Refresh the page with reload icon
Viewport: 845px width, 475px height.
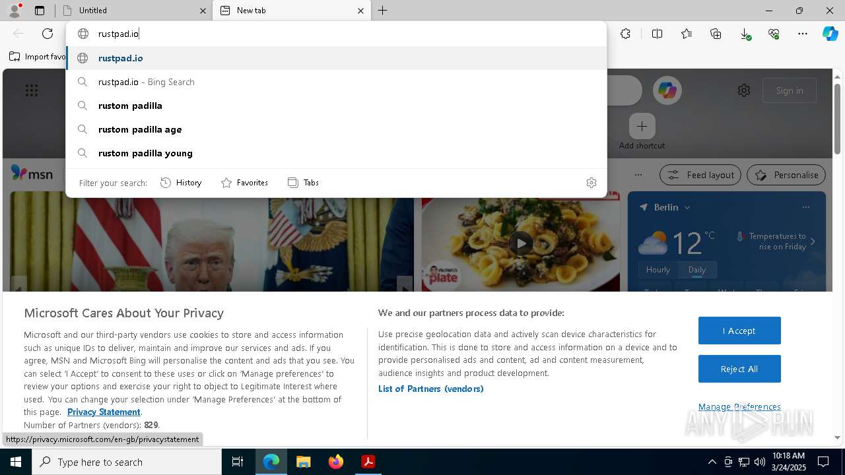tap(48, 34)
